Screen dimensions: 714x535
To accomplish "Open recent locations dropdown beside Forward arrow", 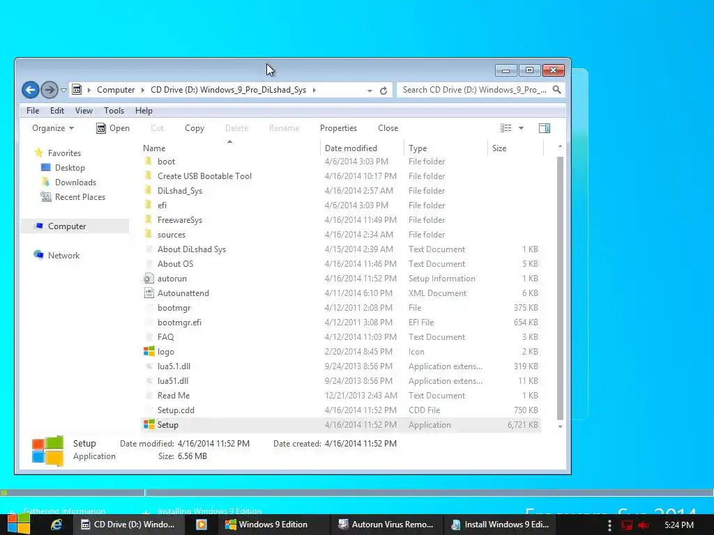I will click(x=63, y=90).
